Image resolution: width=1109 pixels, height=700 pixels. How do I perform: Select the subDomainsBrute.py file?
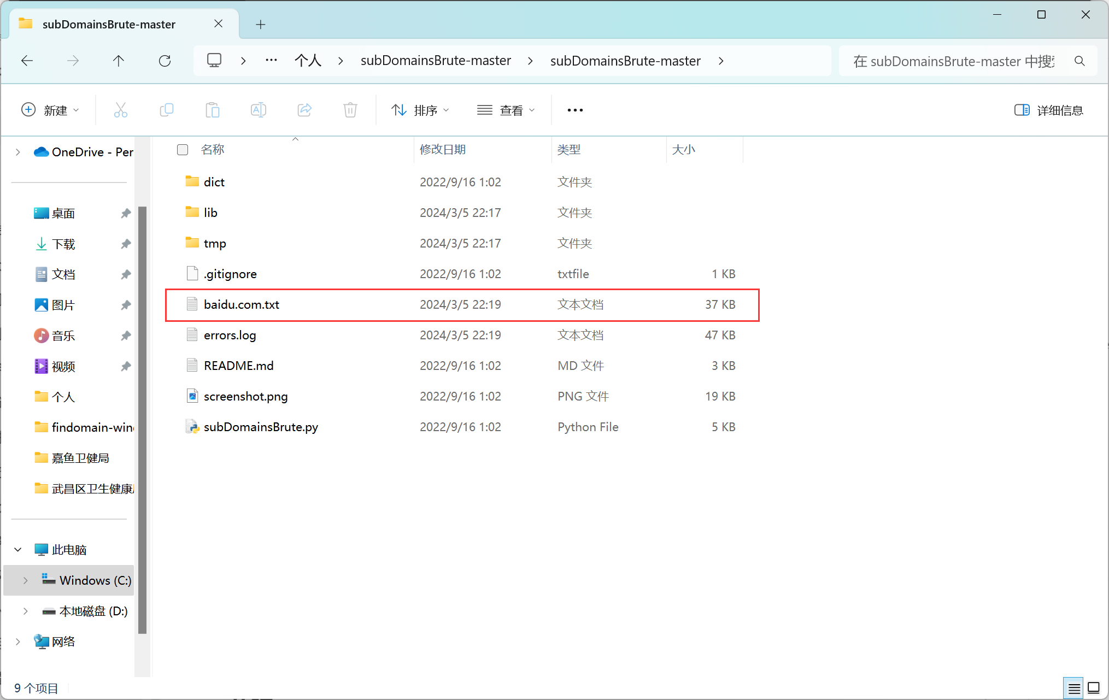[261, 427]
